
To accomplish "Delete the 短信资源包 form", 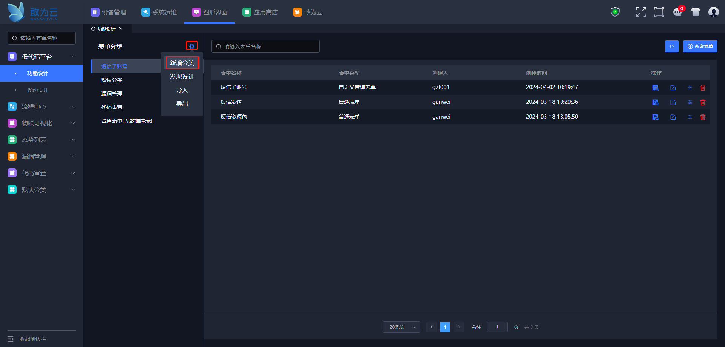I will coord(703,117).
